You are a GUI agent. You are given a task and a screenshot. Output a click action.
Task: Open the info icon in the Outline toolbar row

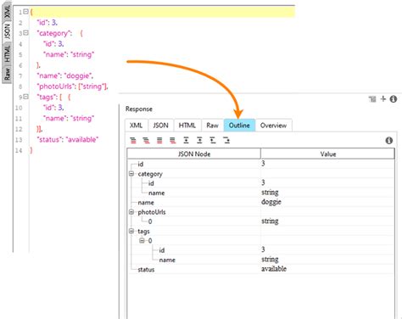(x=389, y=141)
